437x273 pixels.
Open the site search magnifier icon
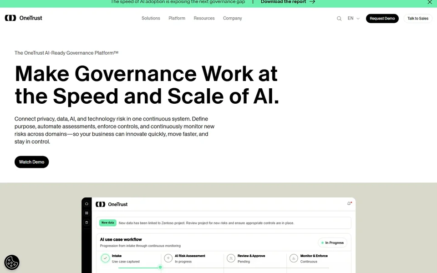[339, 18]
